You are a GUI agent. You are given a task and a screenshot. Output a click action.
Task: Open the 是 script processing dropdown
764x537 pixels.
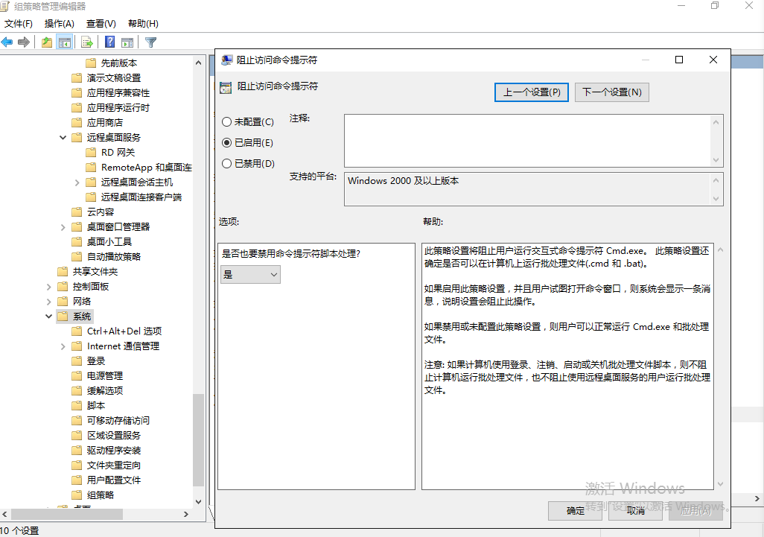click(250, 275)
